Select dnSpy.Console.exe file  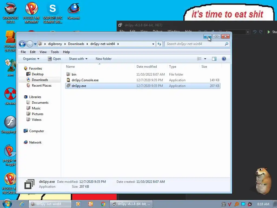click(x=85, y=80)
